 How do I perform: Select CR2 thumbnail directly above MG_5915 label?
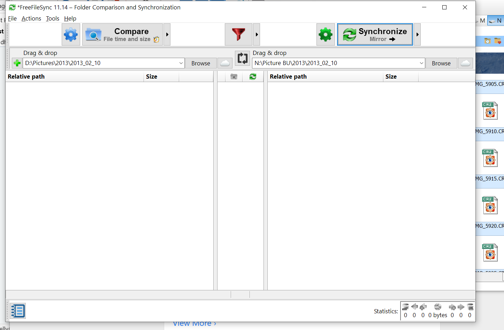pyautogui.click(x=490, y=158)
